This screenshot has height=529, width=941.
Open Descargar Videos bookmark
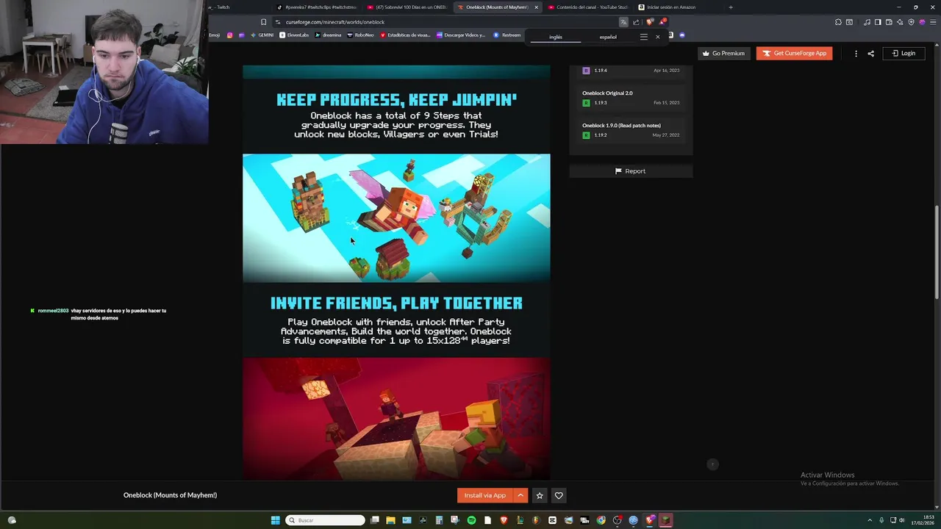click(x=461, y=35)
